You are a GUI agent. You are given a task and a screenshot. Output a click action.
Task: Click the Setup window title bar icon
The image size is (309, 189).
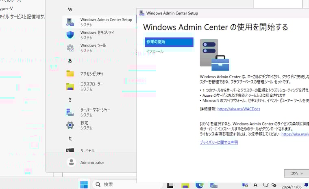(141, 13)
